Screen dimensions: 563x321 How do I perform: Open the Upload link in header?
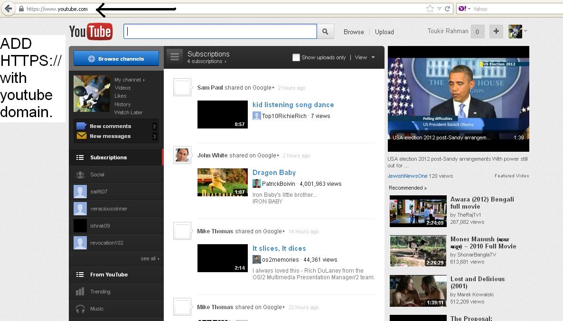pos(384,32)
